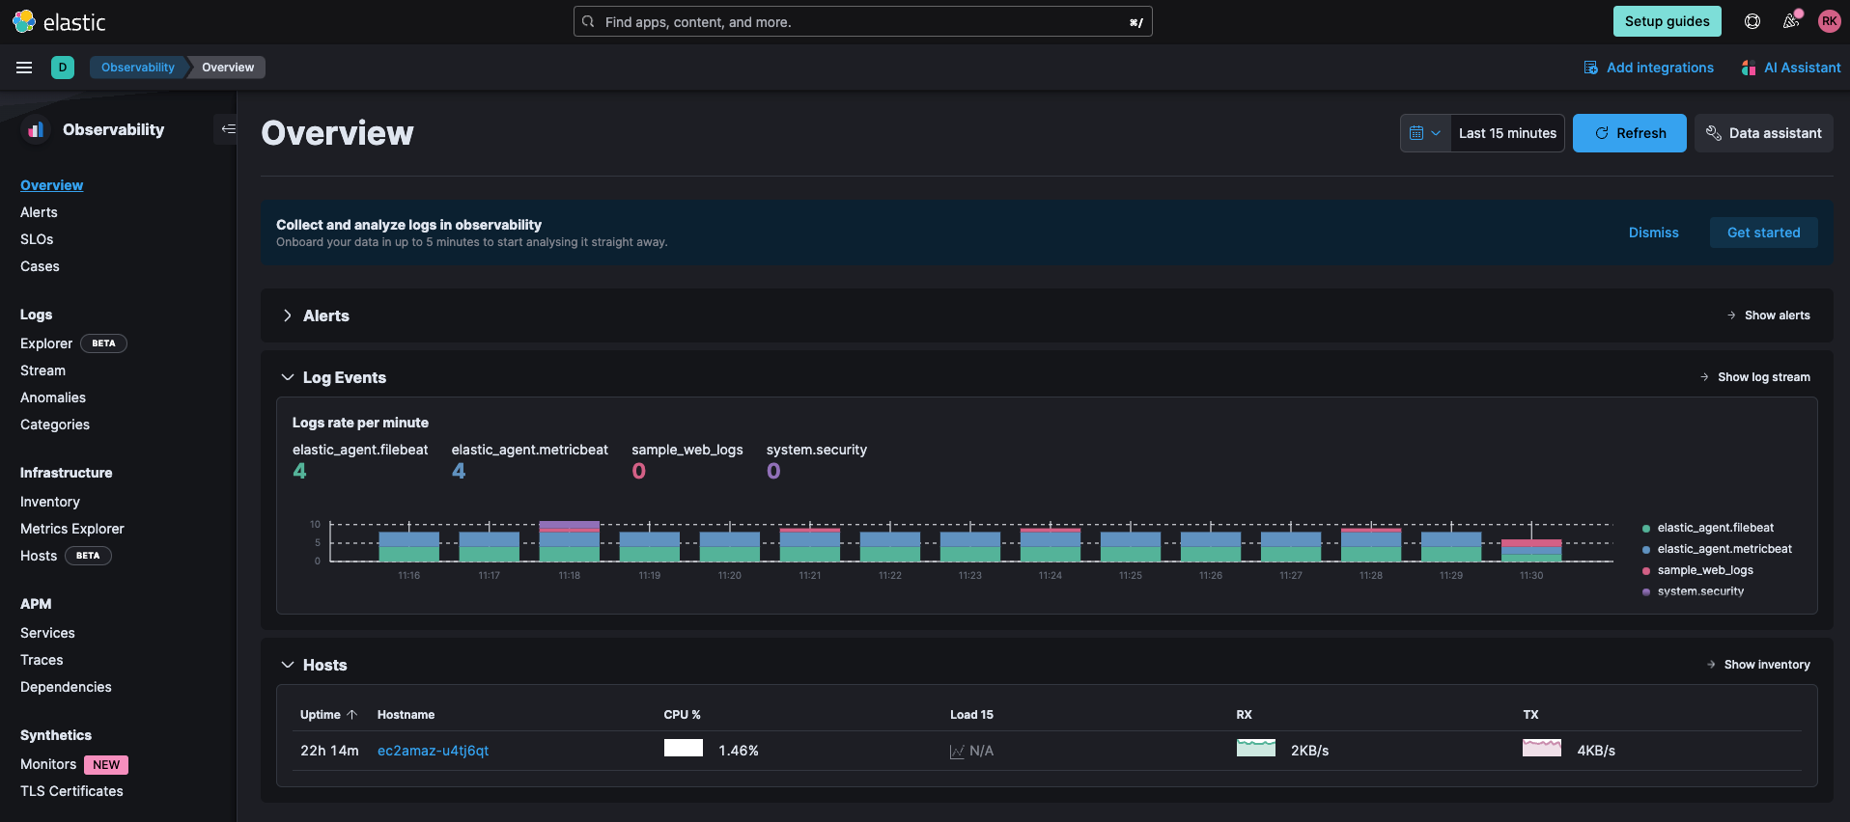The width and height of the screenshot is (1850, 822).
Task: Click the Hostname column header
Action: point(406,715)
